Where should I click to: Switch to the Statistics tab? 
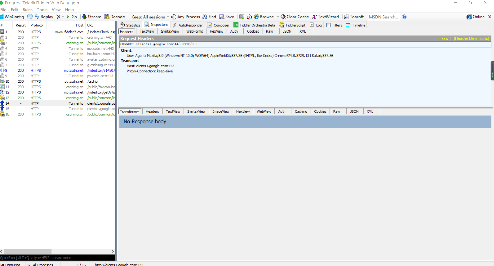pos(130,25)
